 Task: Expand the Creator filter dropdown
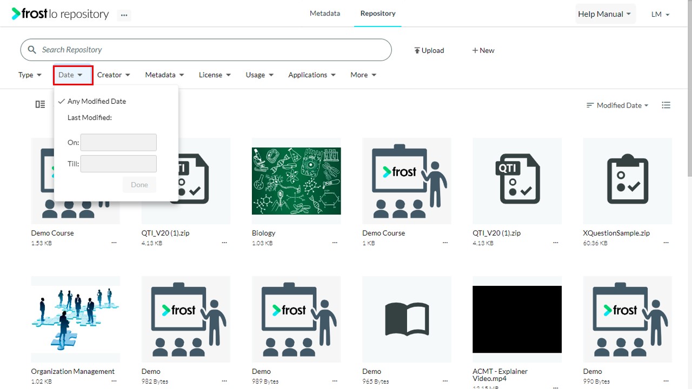114,75
